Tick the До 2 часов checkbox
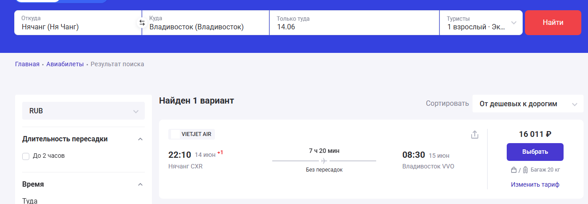Viewport: 588px width, 204px height. point(26,156)
